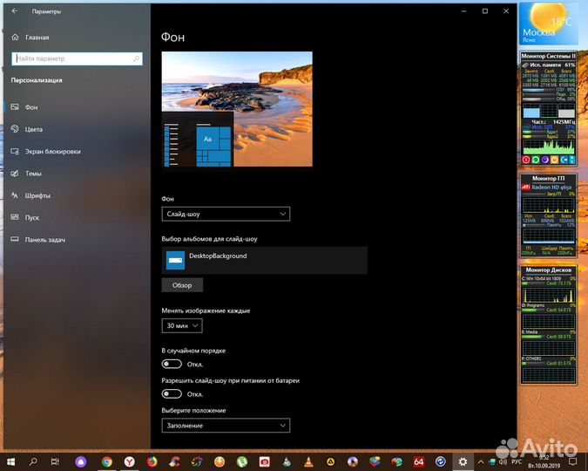
Task: Expand the Заполнение position dropdown
Action: pos(226,426)
